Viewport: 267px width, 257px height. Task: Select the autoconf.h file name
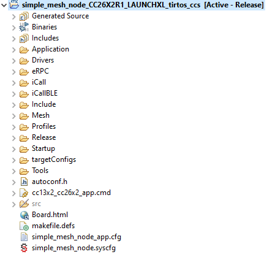coord(50,182)
